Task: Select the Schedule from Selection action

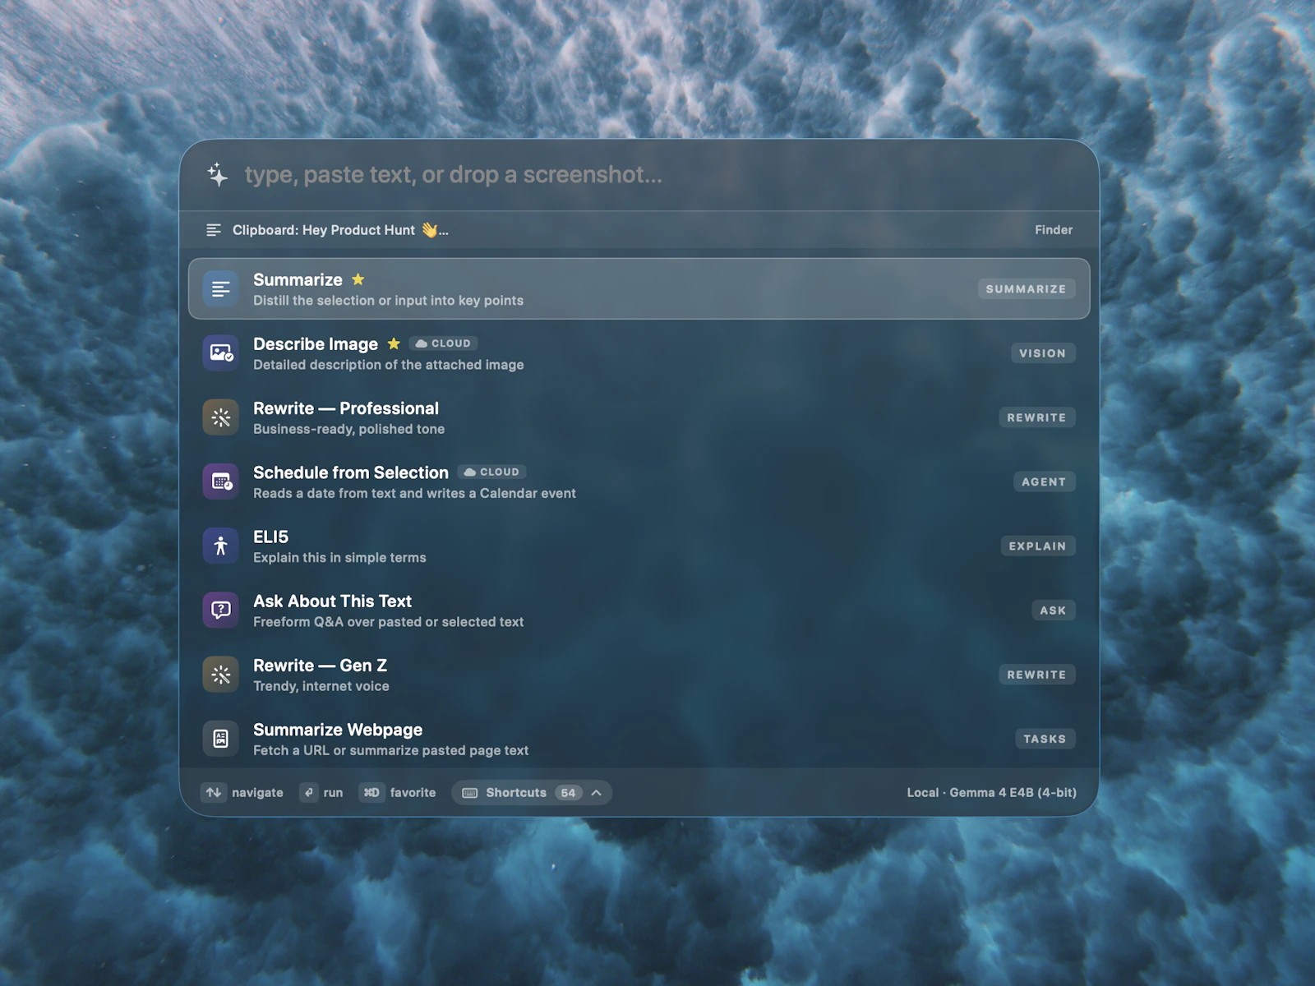Action: 639,481
